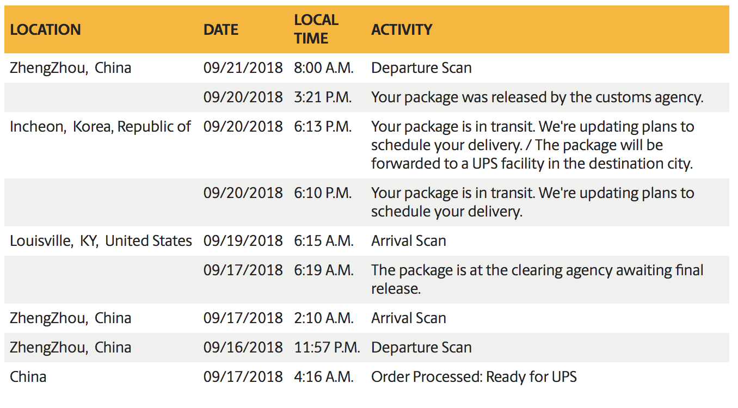The width and height of the screenshot is (738, 408).
Task: Click the ACTIVITY column header
Action: click(x=402, y=29)
